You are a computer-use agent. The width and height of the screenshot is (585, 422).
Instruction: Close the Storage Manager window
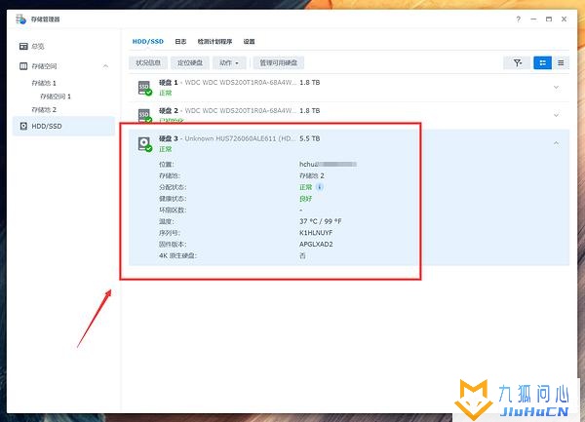[x=564, y=19]
